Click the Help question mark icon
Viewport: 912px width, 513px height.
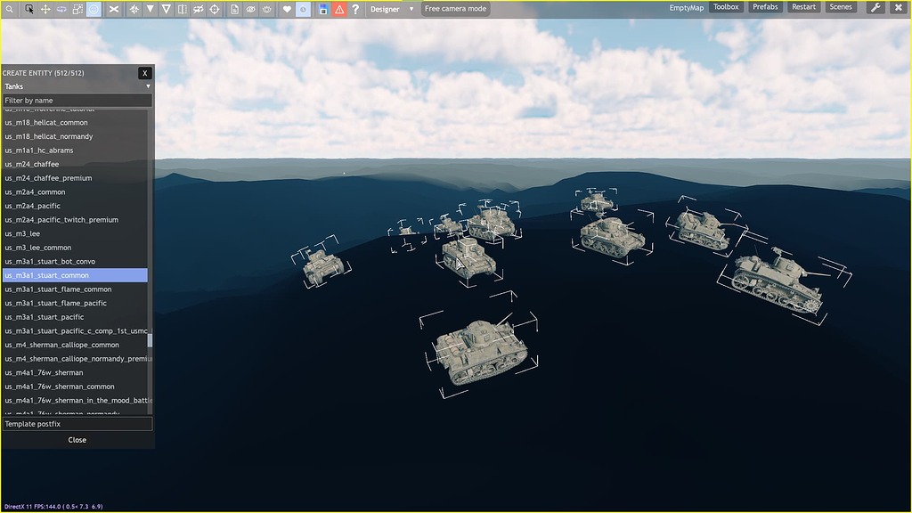[356, 8]
